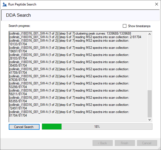Image resolution: width=161 pixels, height=150 pixels.
Task: Click the 18% progress label
Action: pos(97,127)
